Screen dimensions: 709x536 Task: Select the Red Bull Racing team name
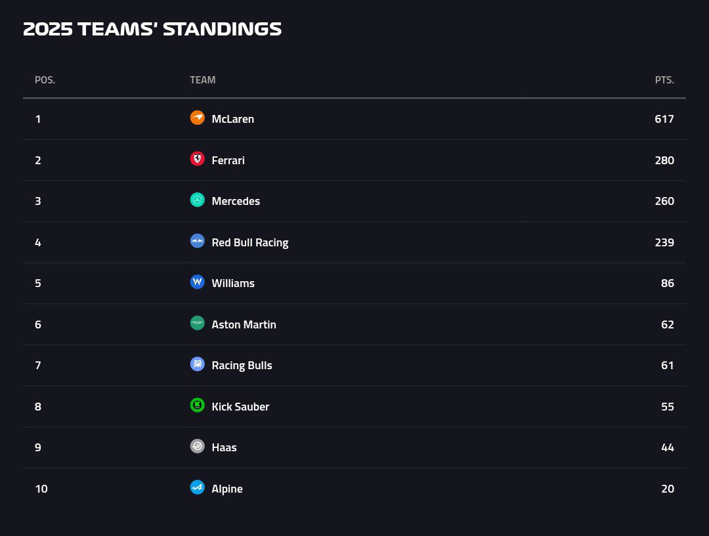pyautogui.click(x=249, y=242)
